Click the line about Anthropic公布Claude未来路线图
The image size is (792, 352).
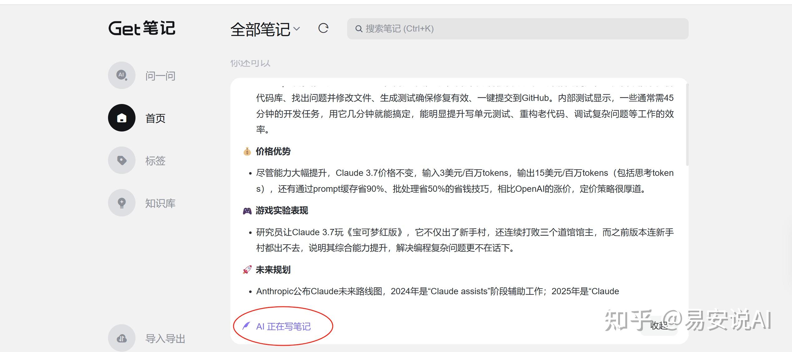coord(437,291)
